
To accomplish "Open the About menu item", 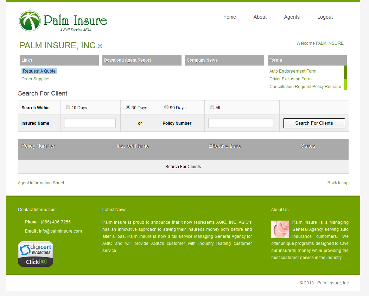I will point(260,17).
